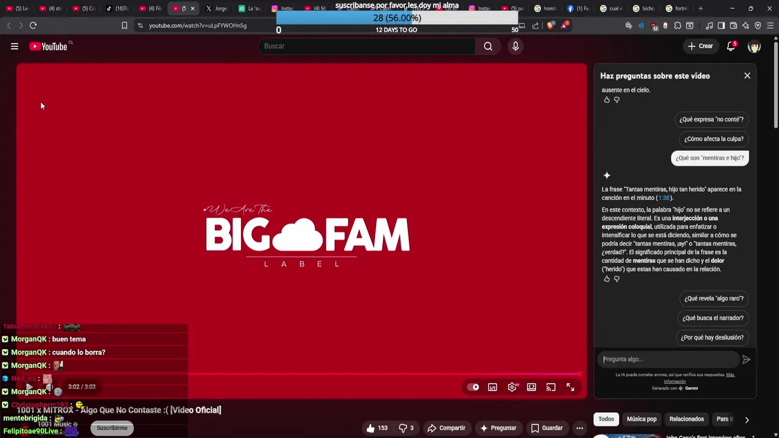Click the video title '1001 x MITROX' text
The image size is (779, 438).
(x=120, y=410)
